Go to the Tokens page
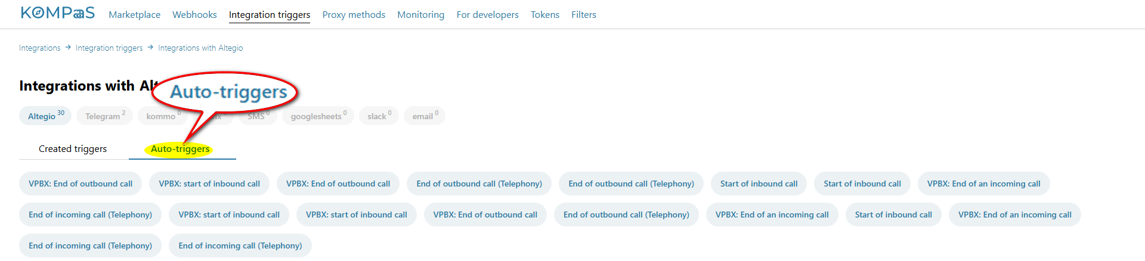 coord(545,14)
